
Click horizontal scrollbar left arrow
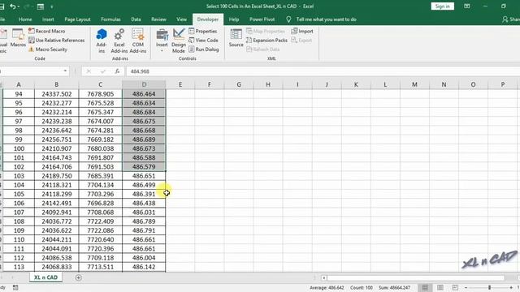pyautogui.click(x=324, y=277)
